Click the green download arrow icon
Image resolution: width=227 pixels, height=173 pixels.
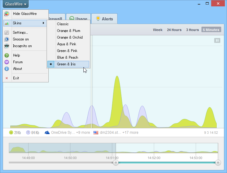click(x=11, y=133)
